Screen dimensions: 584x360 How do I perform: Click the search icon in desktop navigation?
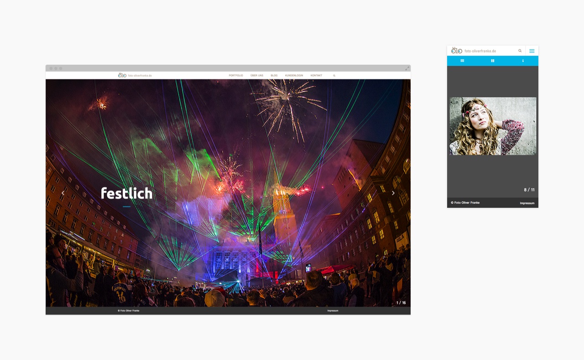pyautogui.click(x=334, y=76)
